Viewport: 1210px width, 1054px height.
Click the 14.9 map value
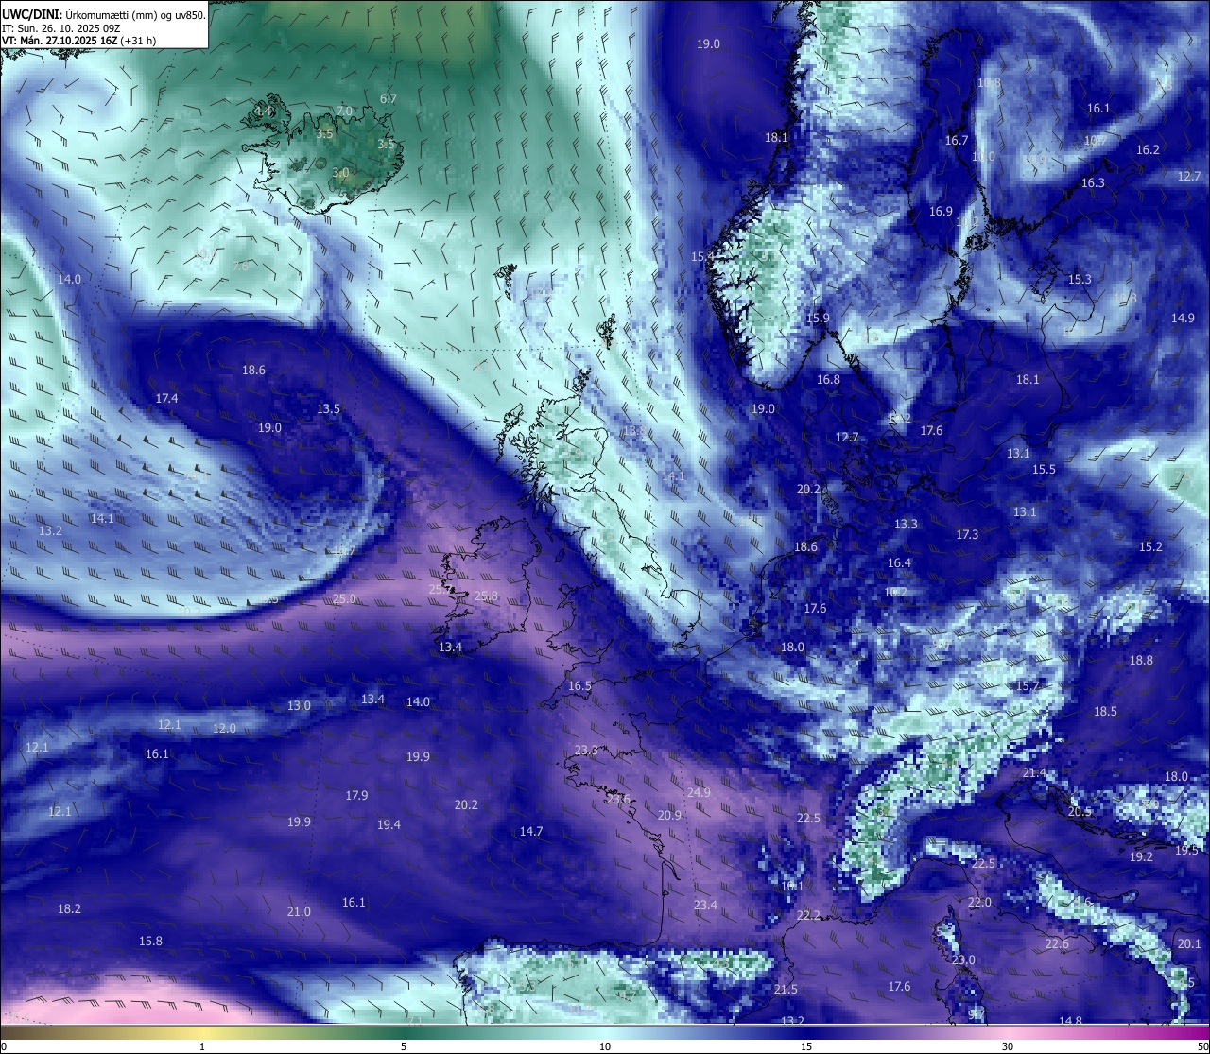click(x=1183, y=318)
